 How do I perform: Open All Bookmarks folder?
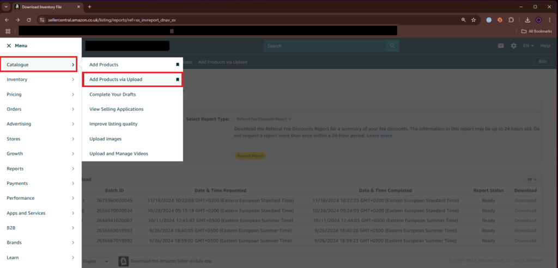[x=537, y=31]
